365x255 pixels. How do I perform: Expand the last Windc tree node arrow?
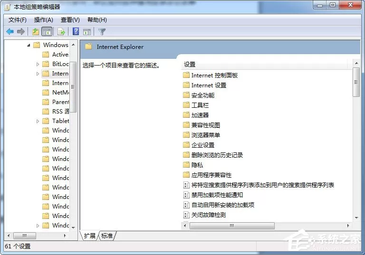tap(38, 226)
